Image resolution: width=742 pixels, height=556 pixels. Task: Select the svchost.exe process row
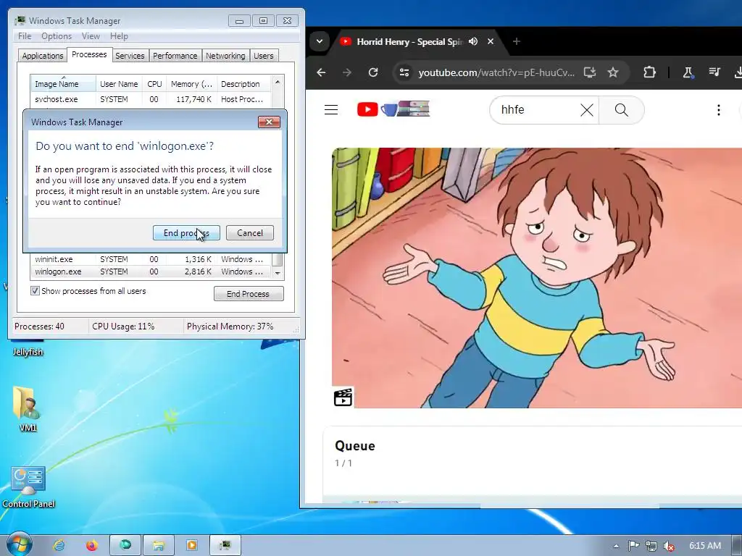(151, 99)
